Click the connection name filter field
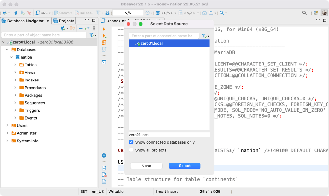Viewport: 329px width, 196px height. coord(163,36)
